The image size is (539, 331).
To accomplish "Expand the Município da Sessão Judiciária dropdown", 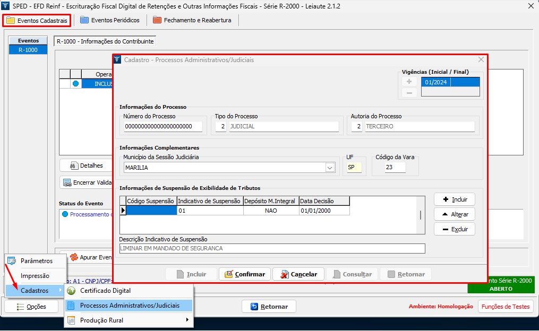I will tap(330, 168).
